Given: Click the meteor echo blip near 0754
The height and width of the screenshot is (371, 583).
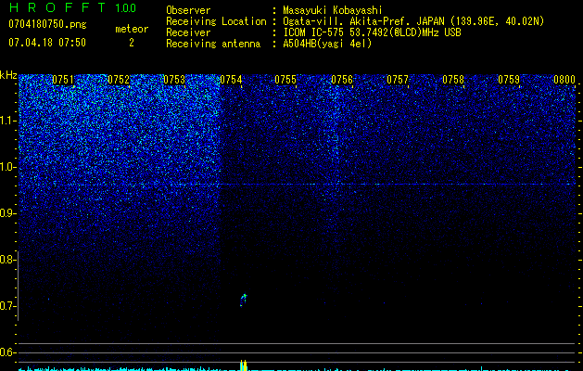Looking at the screenshot, I should pyautogui.click(x=243, y=300).
